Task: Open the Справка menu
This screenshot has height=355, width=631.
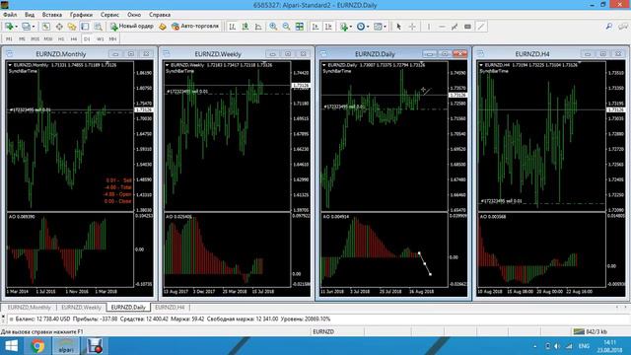Action: [x=160, y=15]
